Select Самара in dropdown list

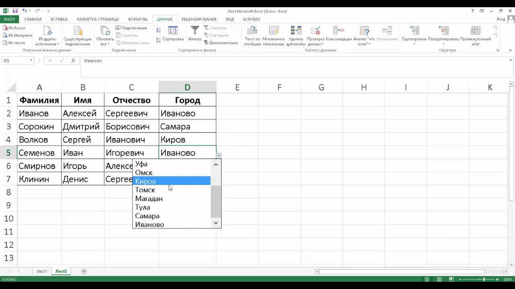tap(172, 216)
